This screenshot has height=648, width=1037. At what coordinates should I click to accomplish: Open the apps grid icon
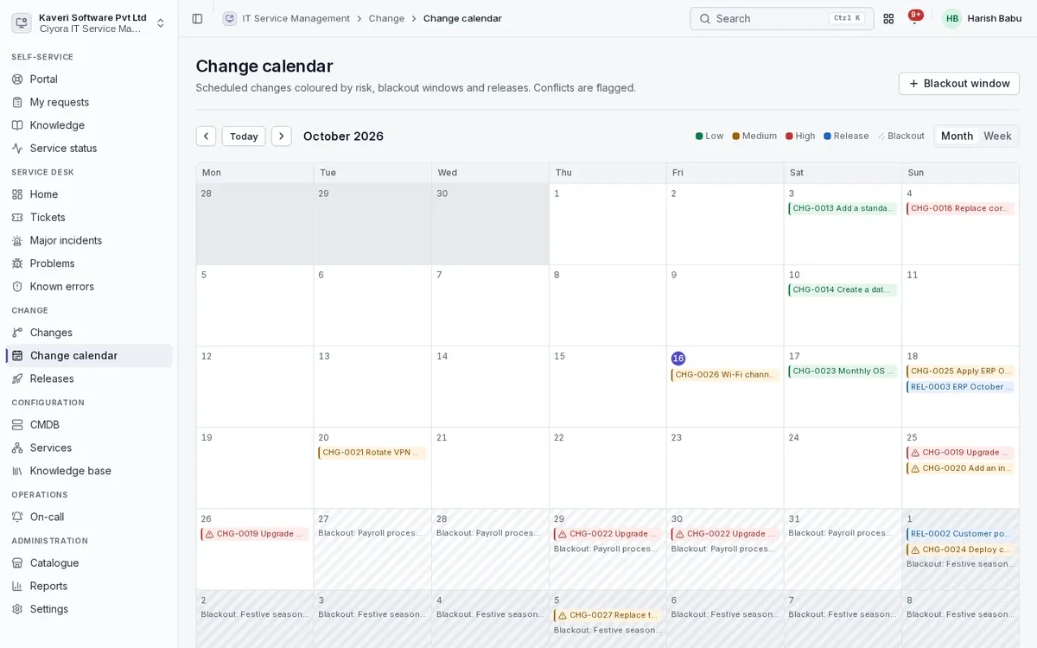(x=888, y=18)
